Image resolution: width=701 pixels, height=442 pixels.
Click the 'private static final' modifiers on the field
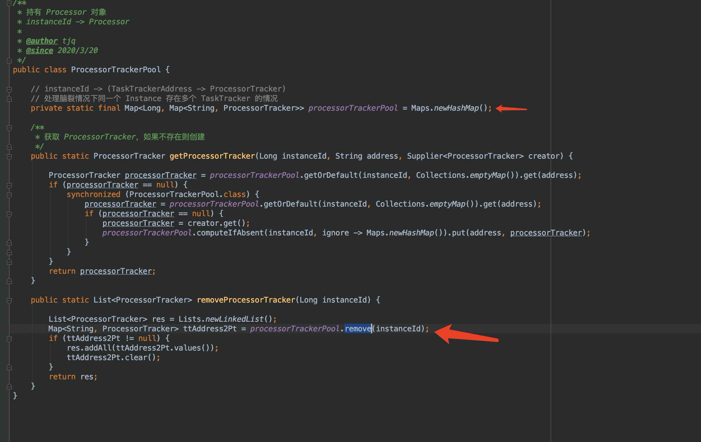[76, 108]
